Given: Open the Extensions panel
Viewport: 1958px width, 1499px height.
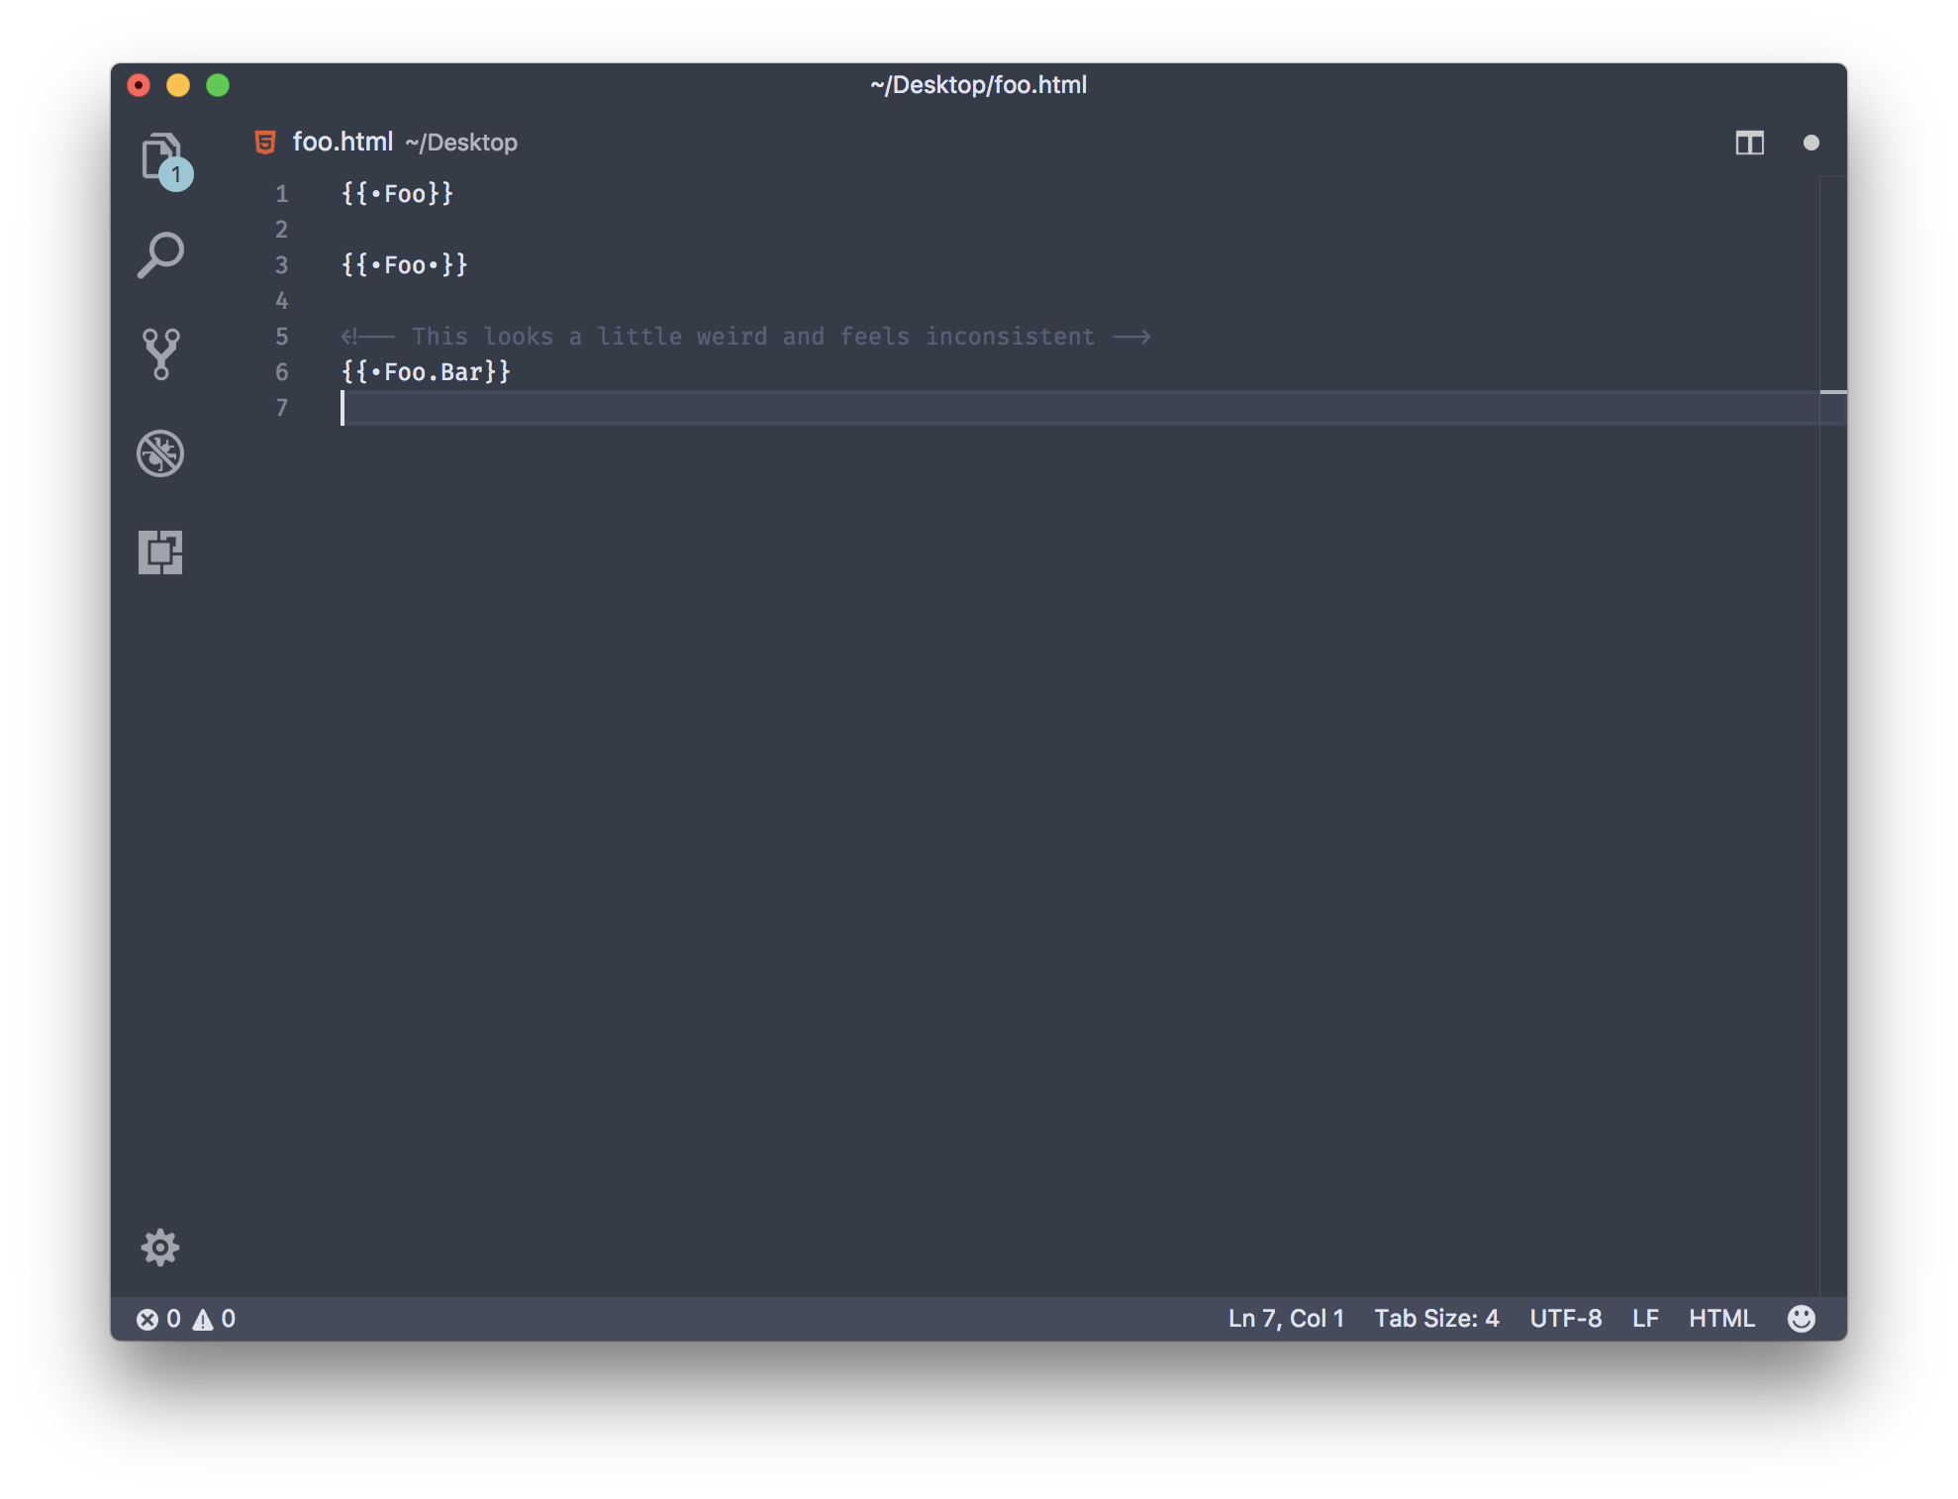Looking at the screenshot, I should (x=161, y=553).
